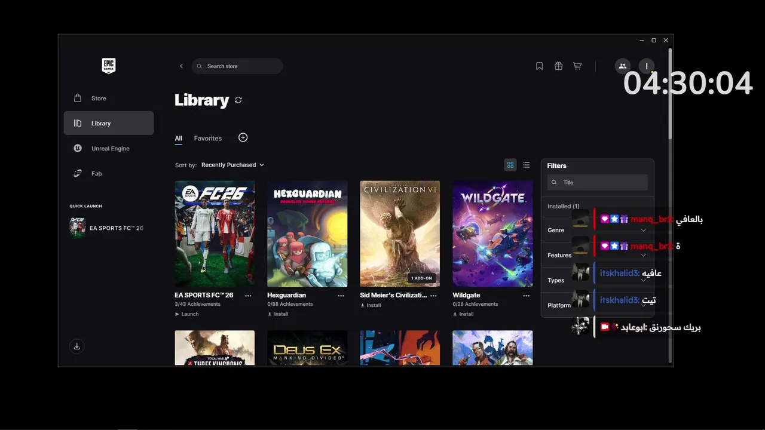Image resolution: width=765 pixels, height=430 pixels.
Task: Open the Hexguardian cover thumbnail
Action: click(x=307, y=234)
